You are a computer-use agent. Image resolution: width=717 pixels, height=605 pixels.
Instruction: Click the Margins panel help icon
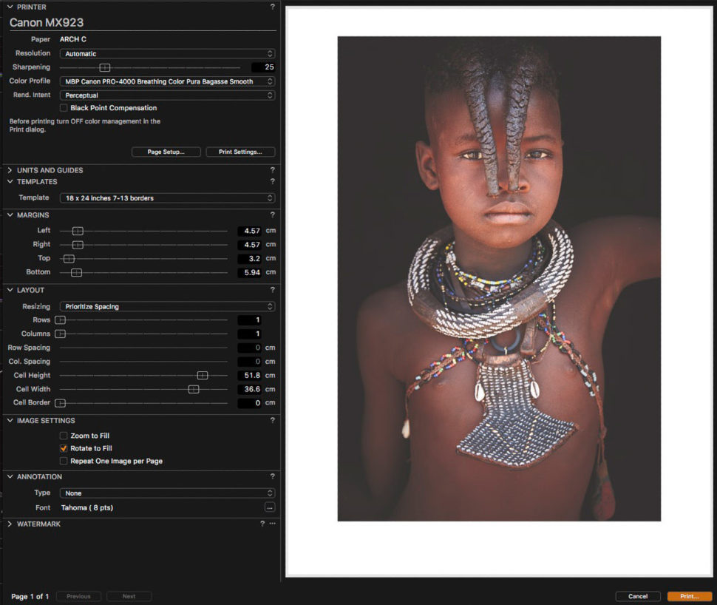tap(271, 214)
